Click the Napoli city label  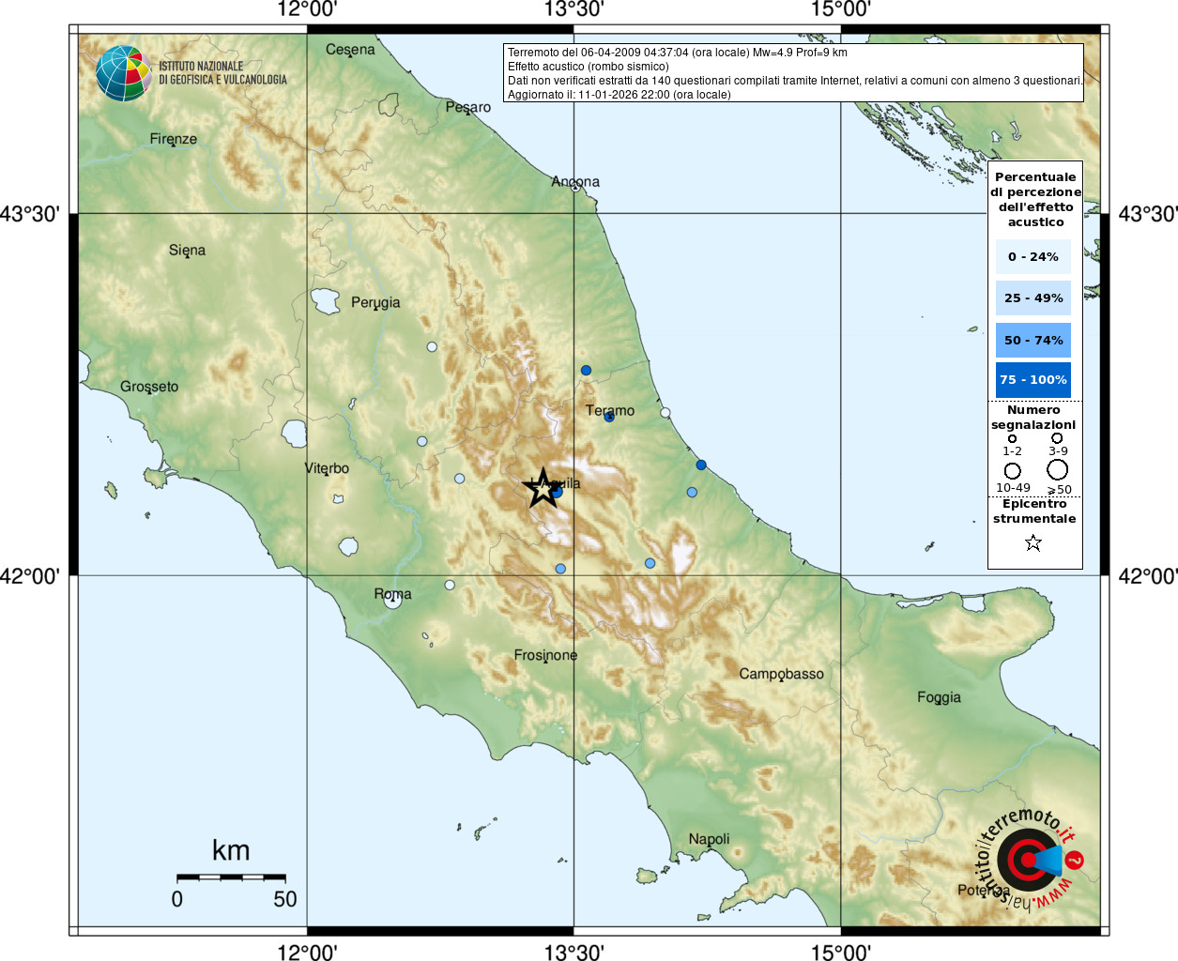coord(709,839)
